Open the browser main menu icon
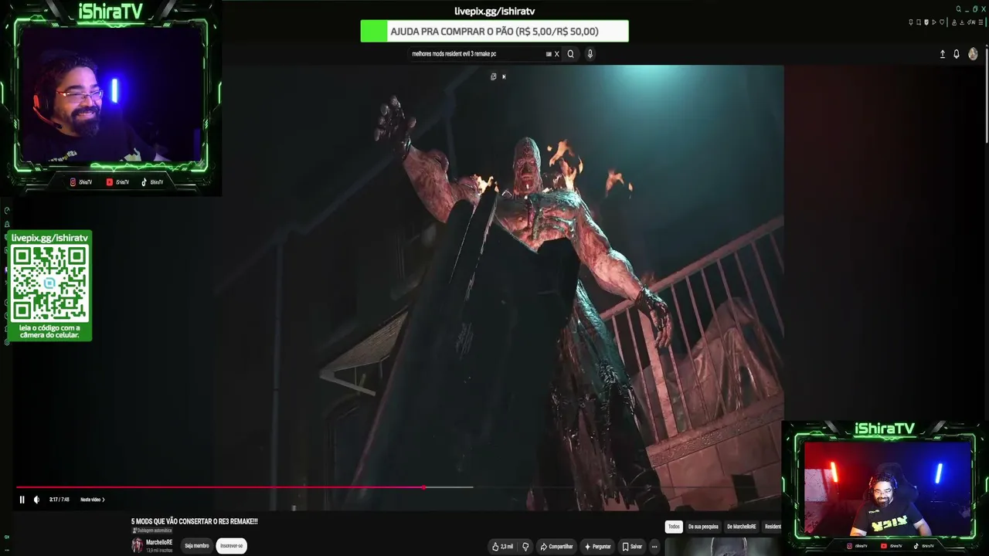Image resolution: width=989 pixels, height=556 pixels. pos(981,22)
